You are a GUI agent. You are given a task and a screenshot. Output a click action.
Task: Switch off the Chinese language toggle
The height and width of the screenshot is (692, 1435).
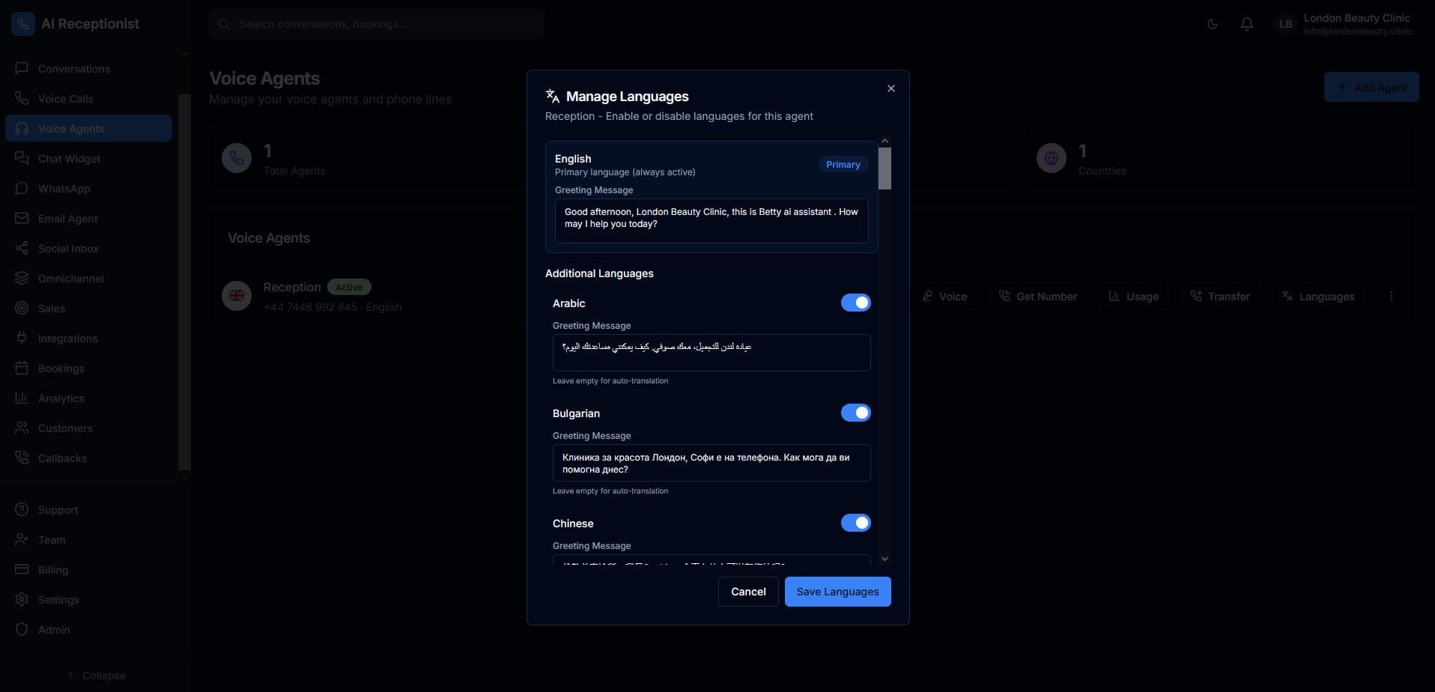(x=855, y=523)
